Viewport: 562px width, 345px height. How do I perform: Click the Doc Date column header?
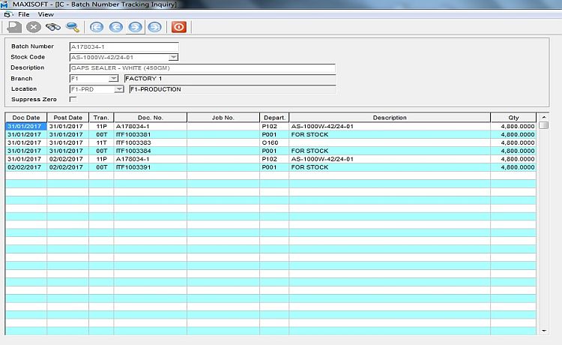tap(26, 118)
